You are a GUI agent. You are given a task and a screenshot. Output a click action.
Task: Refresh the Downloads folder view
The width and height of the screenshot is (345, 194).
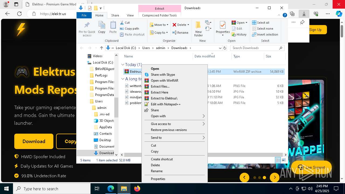(225, 48)
